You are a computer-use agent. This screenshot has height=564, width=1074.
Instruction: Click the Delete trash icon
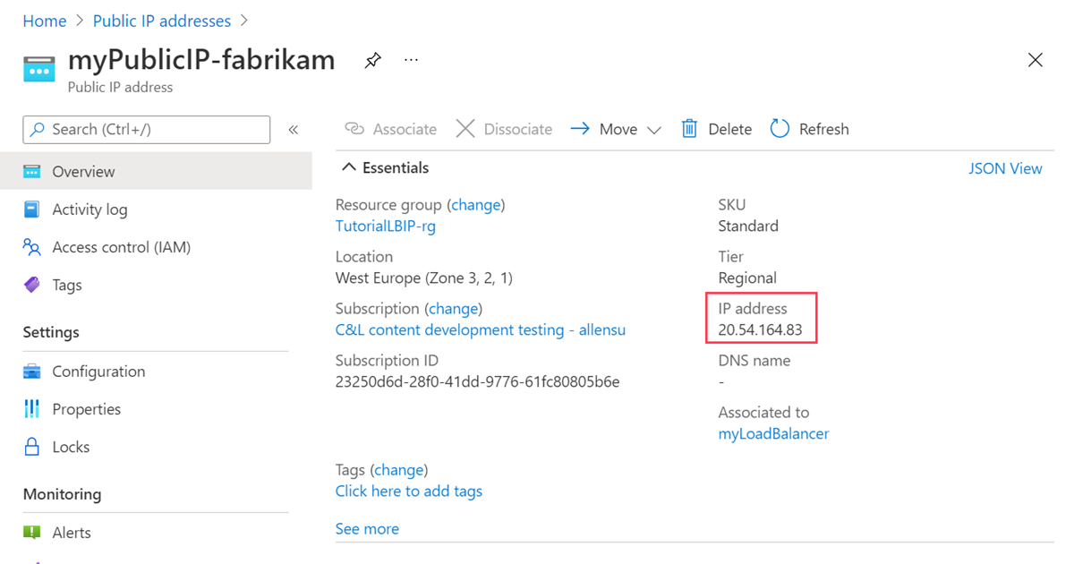click(689, 129)
